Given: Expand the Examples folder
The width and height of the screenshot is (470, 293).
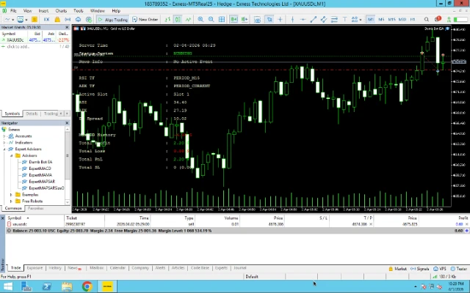Looking at the screenshot, I should [11, 195].
